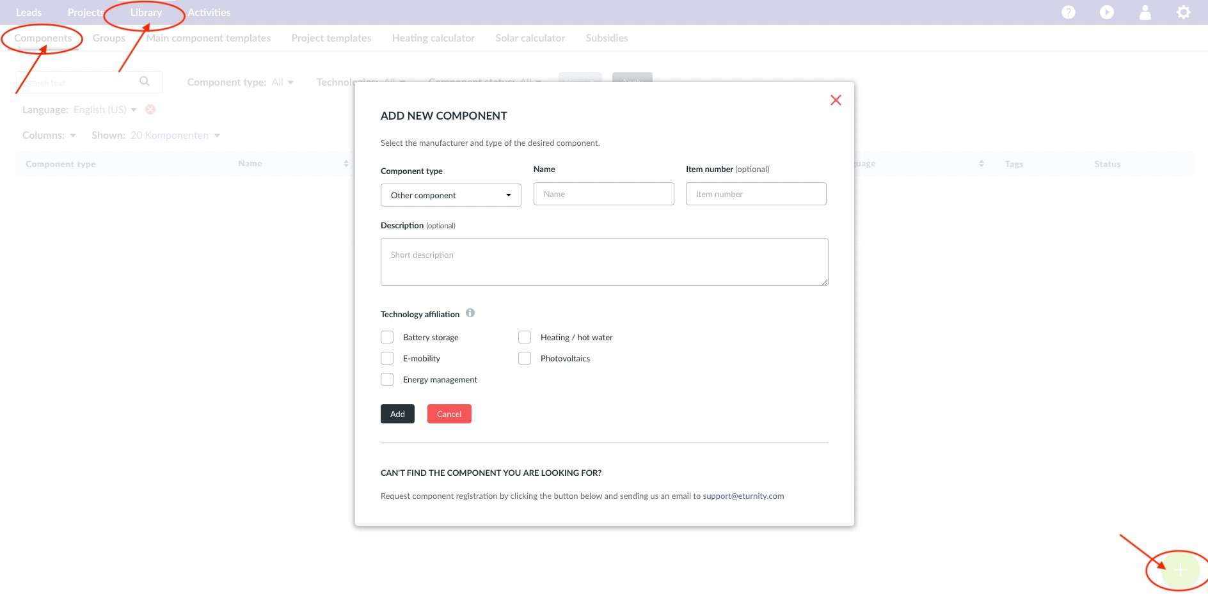Open the settings gear icon

point(1183,12)
